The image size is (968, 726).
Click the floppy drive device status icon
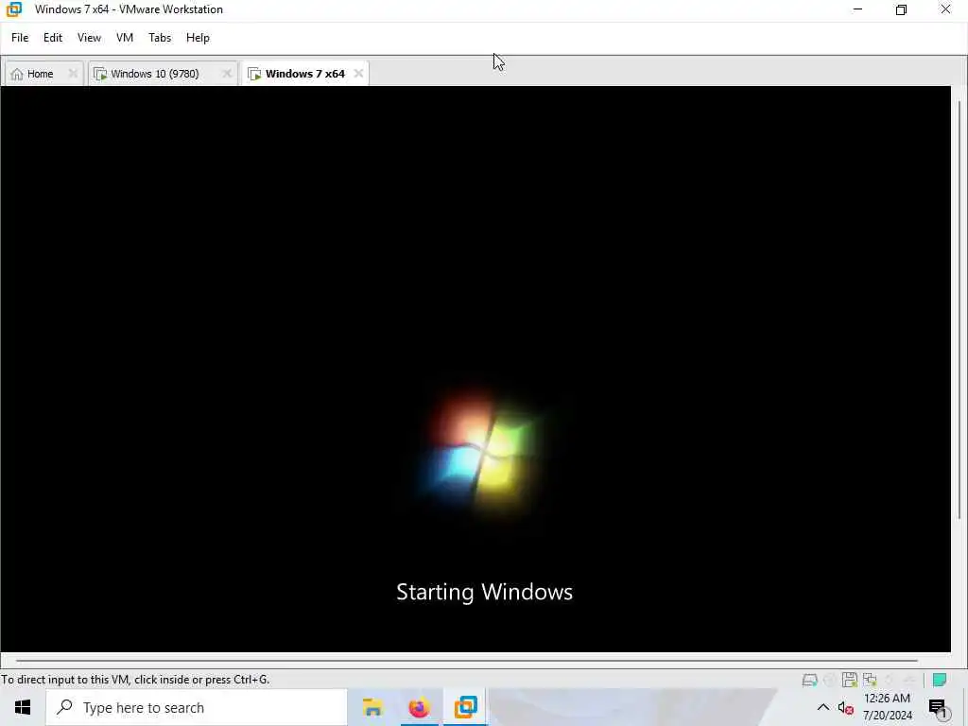pos(850,680)
